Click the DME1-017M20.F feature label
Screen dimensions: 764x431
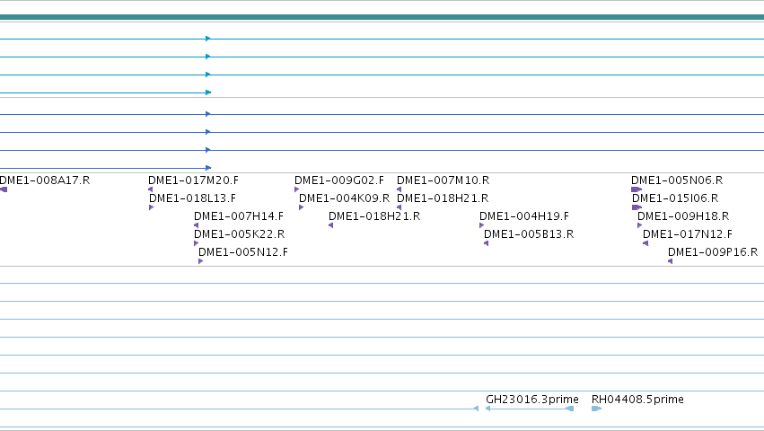pos(193,180)
